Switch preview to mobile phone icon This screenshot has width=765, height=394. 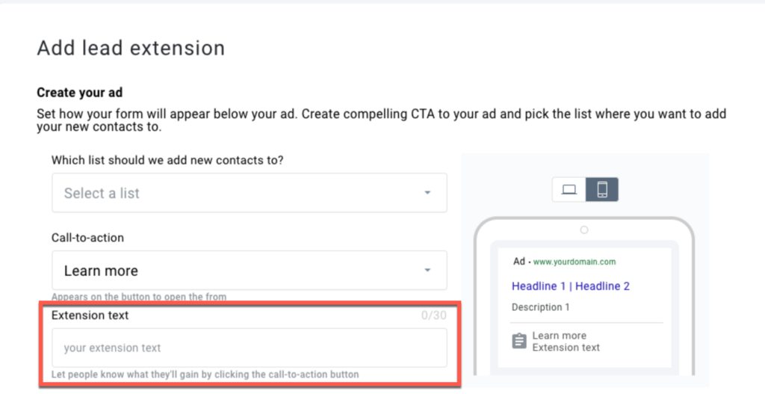[x=602, y=189]
